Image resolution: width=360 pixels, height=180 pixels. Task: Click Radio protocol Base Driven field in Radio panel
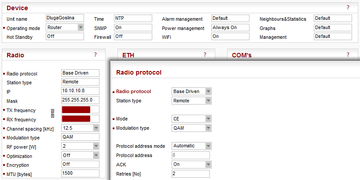pos(81,73)
